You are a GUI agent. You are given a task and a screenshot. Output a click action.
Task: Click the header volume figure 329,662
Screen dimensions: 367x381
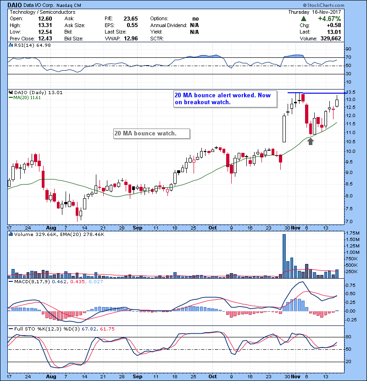click(x=331, y=39)
